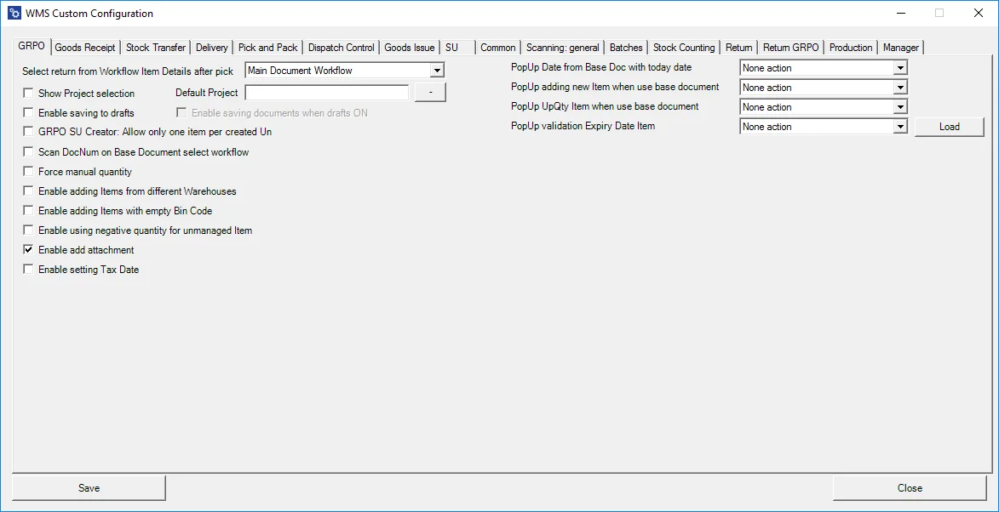The height and width of the screenshot is (512, 999).
Task: Click the Save button
Action: click(x=89, y=487)
